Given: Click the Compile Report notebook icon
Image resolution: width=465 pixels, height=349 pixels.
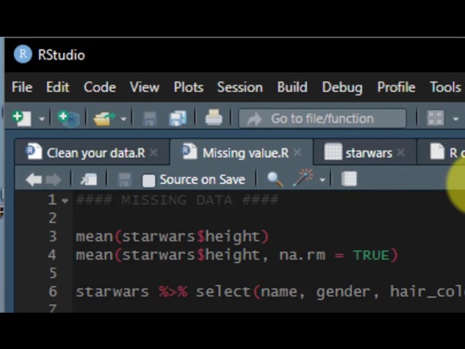Looking at the screenshot, I should click(x=349, y=179).
